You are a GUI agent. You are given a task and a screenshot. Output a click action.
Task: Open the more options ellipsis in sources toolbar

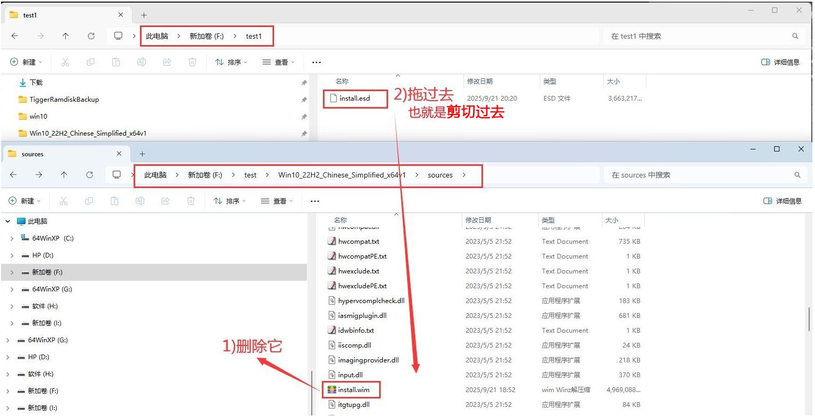pos(314,201)
